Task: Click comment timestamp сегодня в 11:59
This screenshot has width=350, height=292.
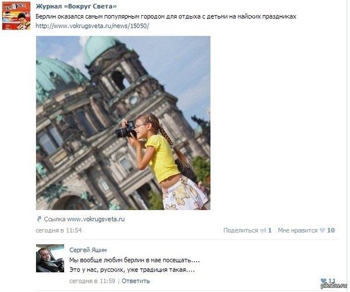Action: click(92, 281)
